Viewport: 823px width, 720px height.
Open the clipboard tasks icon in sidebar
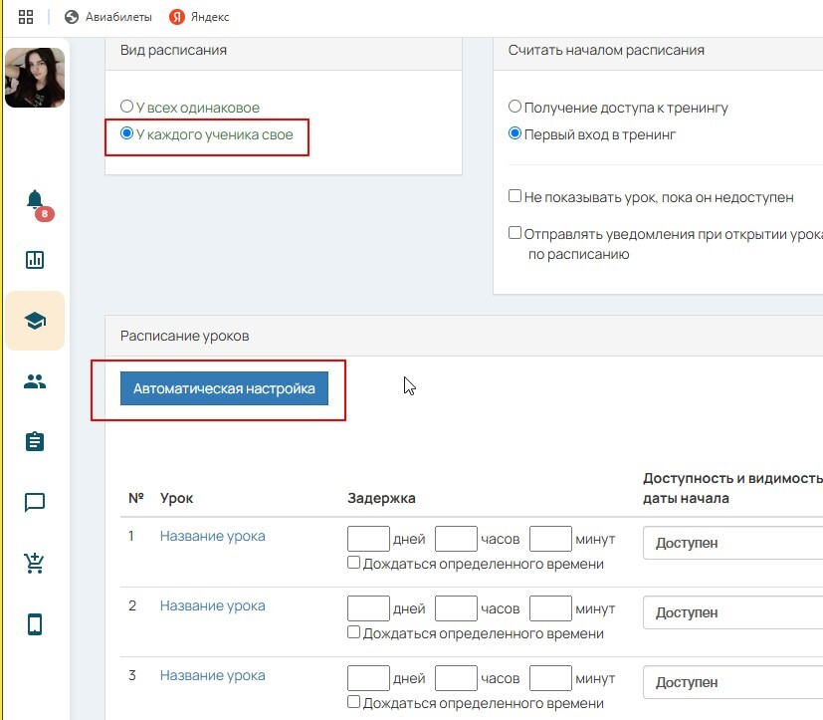pyautogui.click(x=35, y=442)
